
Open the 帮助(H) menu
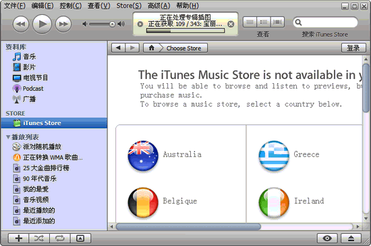click(188, 5)
